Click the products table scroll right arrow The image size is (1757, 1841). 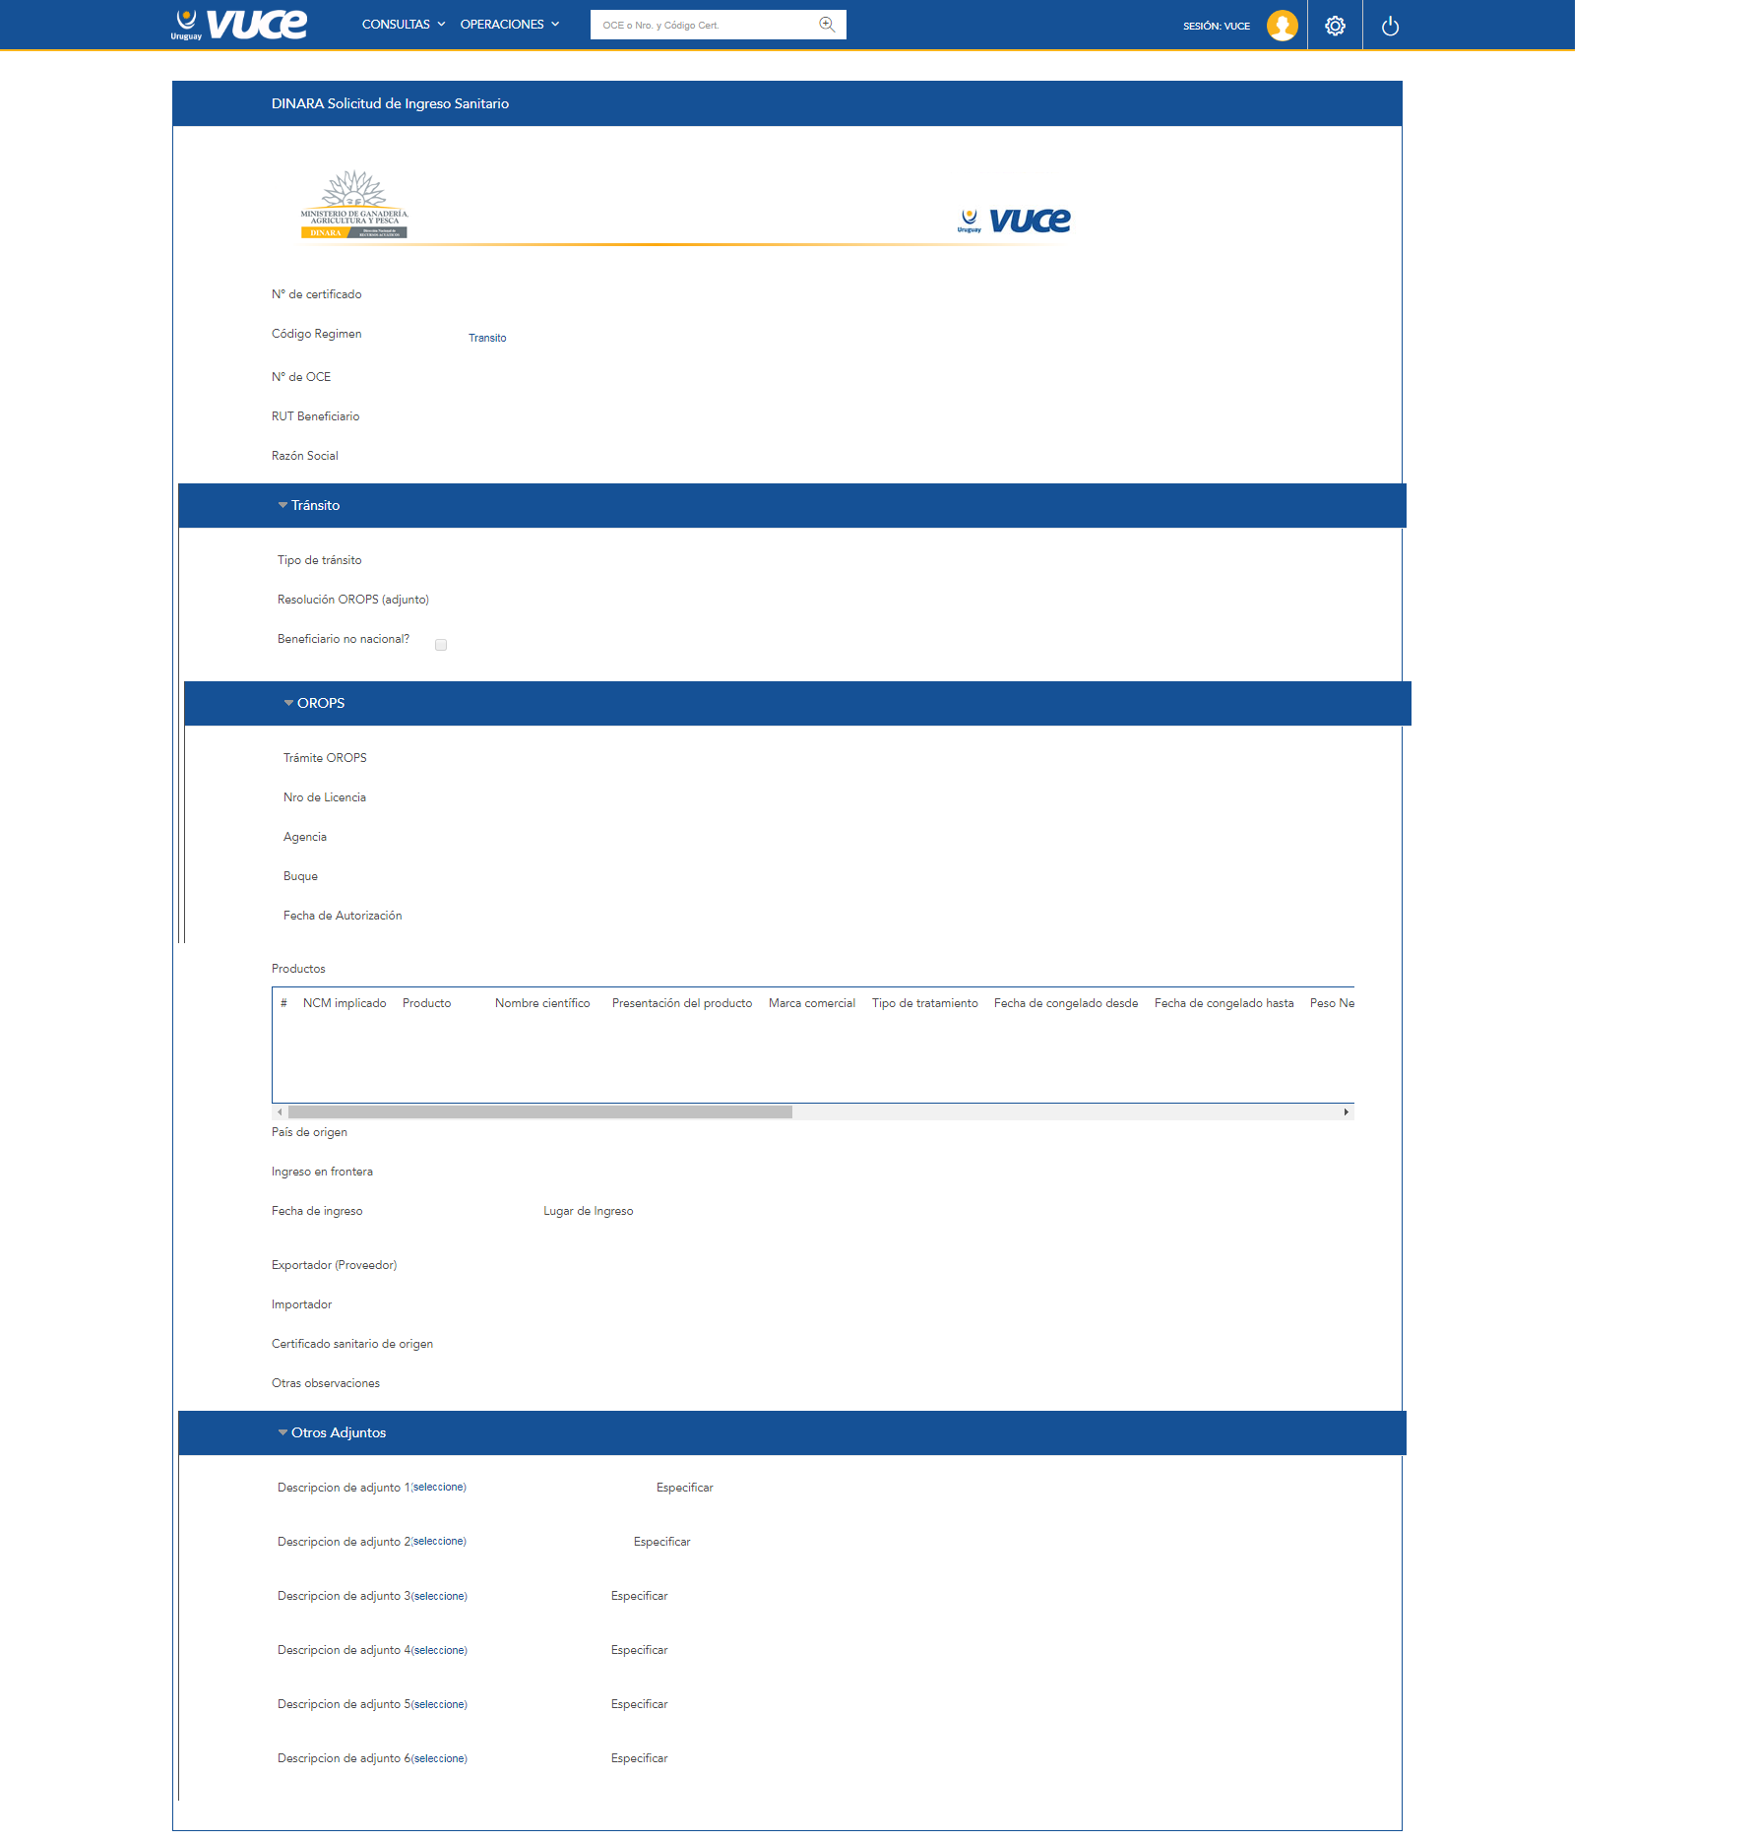(1346, 1111)
